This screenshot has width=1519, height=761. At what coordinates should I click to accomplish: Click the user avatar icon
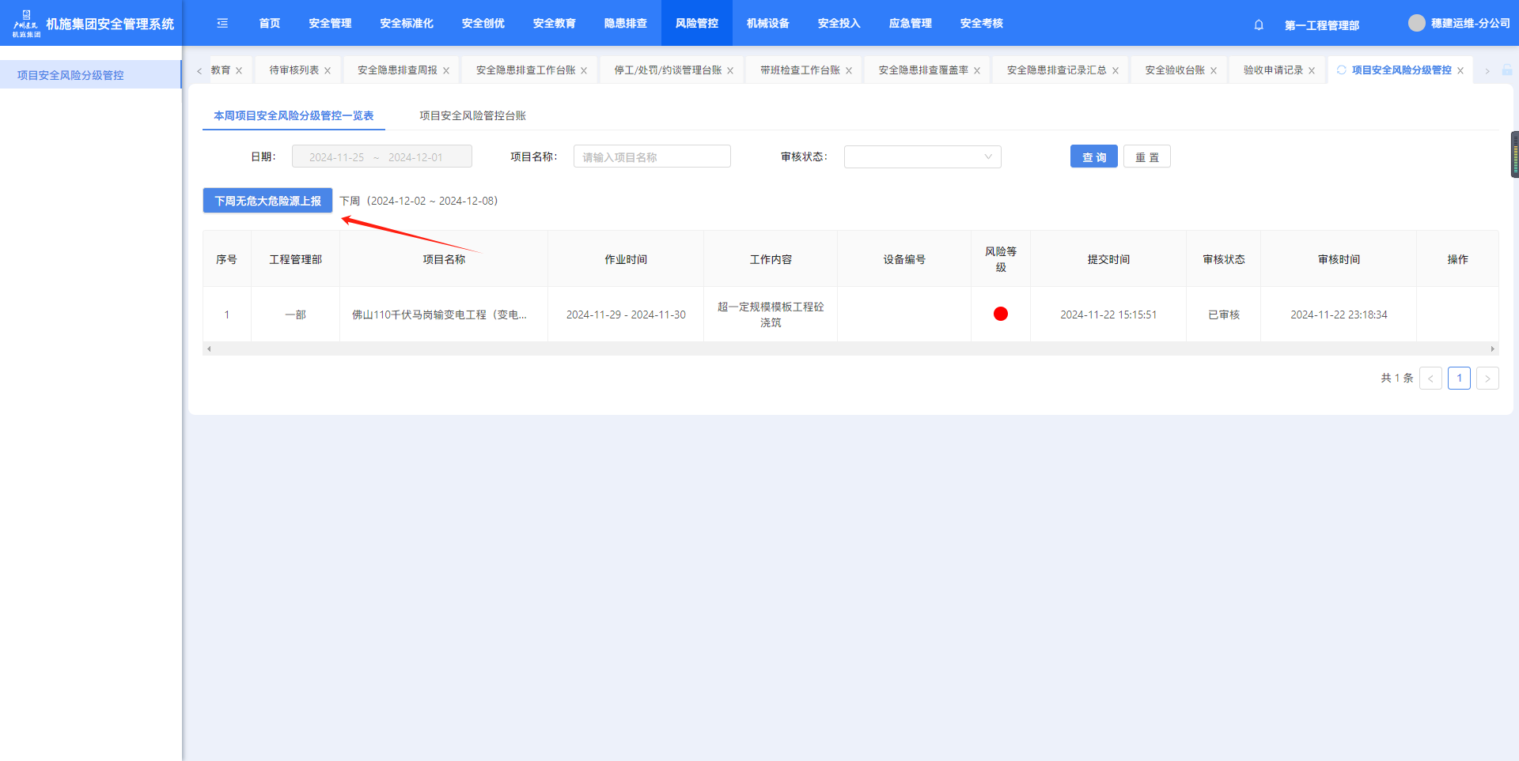(x=1416, y=24)
